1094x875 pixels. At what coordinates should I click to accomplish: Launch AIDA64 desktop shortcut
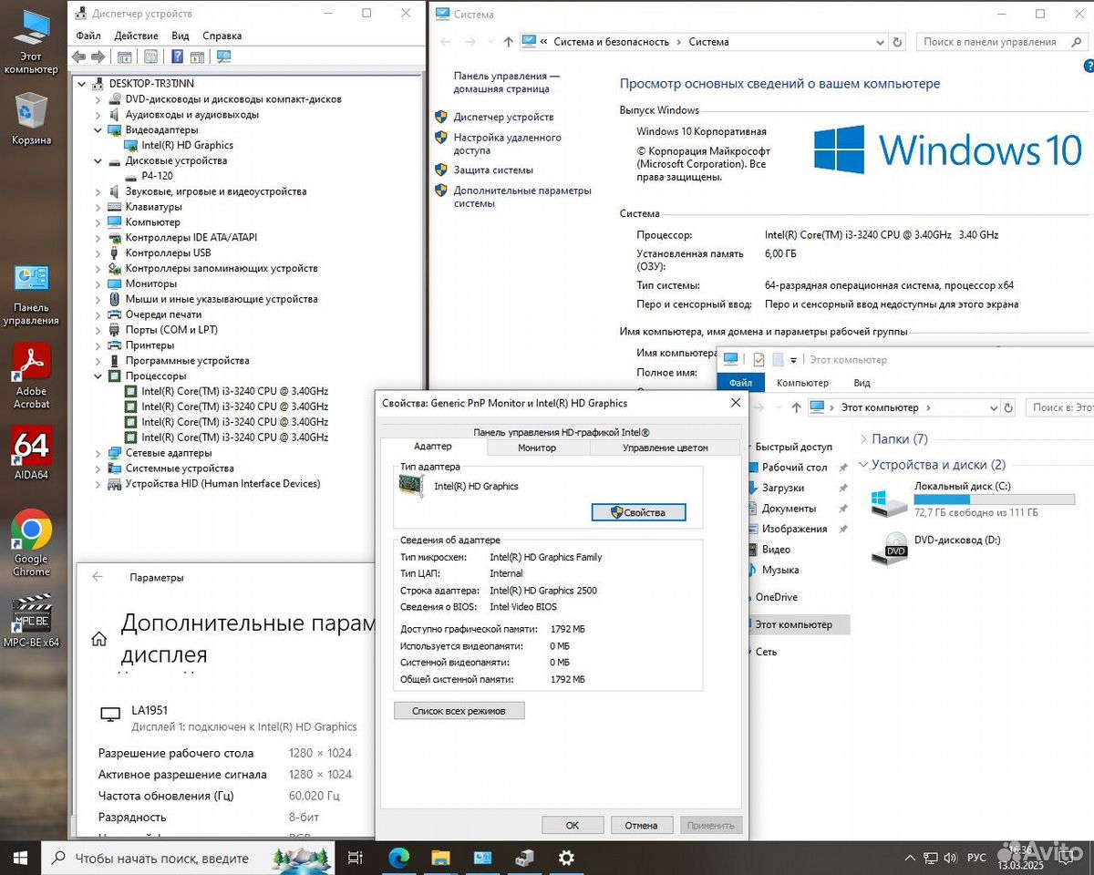tap(31, 453)
